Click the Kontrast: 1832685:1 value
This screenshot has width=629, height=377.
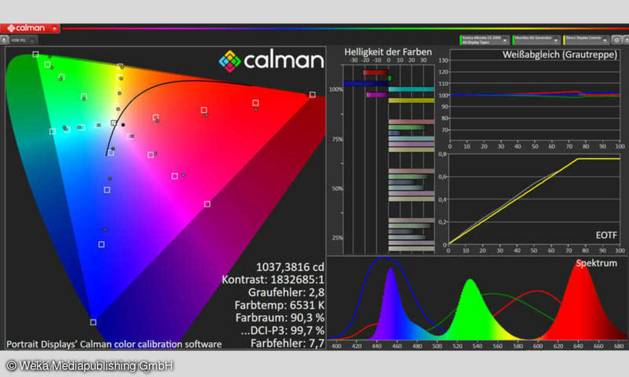(273, 279)
